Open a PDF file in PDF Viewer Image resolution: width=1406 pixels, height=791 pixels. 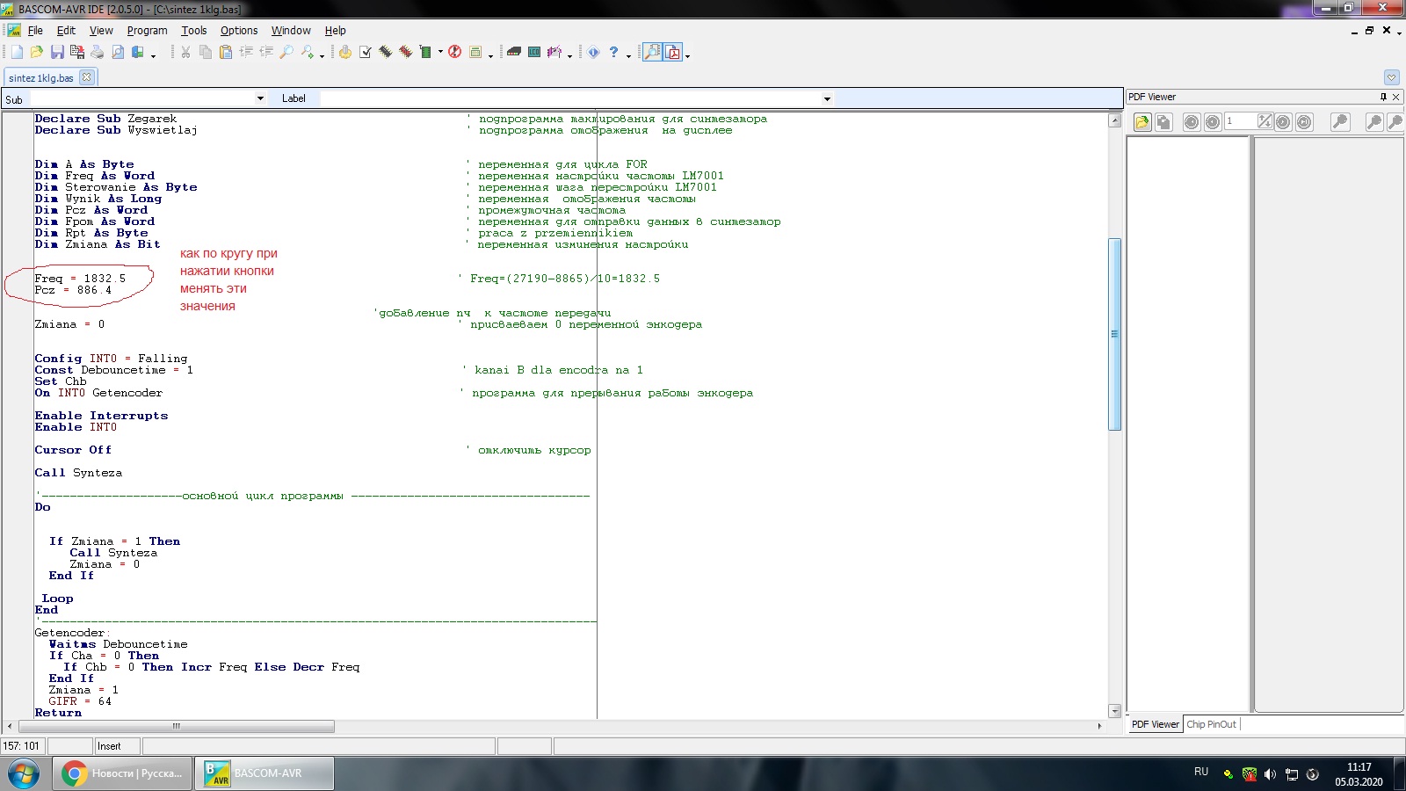(1142, 122)
